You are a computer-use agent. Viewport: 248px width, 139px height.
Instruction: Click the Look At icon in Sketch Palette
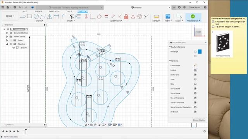coord(195,70)
